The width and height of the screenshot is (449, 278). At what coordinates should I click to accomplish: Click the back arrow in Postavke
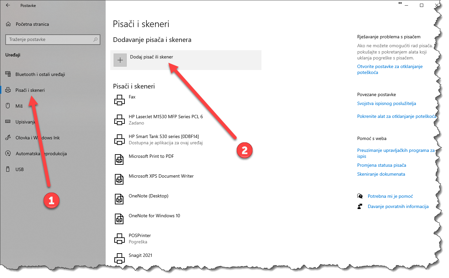coord(8,5)
